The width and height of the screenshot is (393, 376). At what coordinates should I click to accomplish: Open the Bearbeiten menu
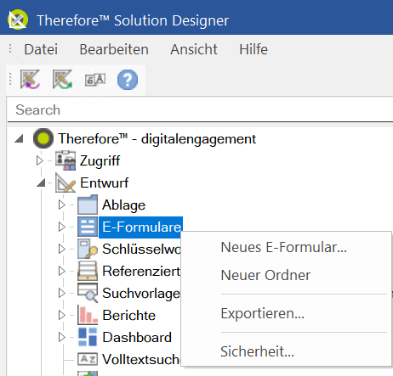tap(114, 49)
